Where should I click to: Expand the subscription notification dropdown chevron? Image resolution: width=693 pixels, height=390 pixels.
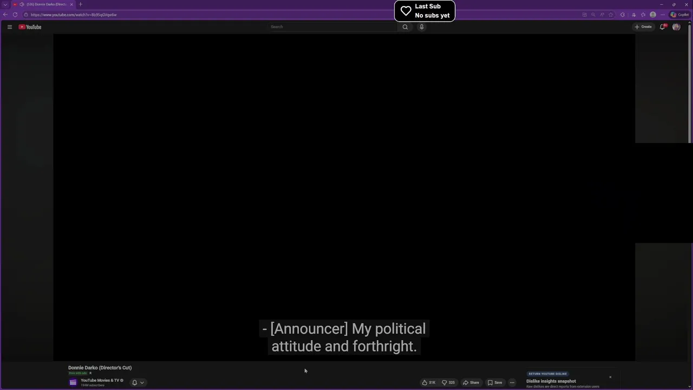click(142, 382)
